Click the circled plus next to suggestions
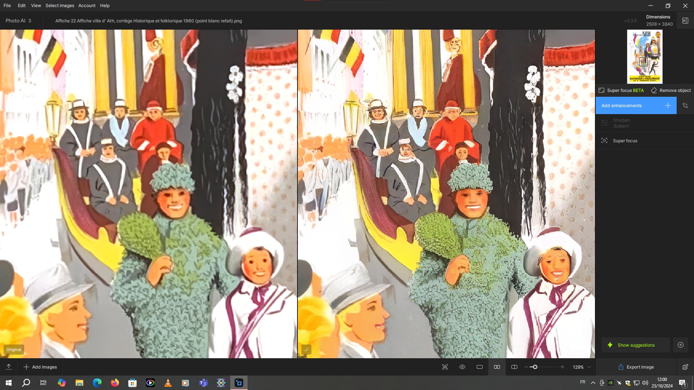 [x=681, y=345]
